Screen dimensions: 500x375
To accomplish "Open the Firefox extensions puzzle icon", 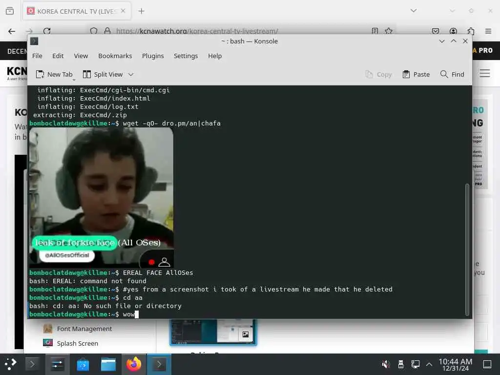I will [x=471, y=31].
